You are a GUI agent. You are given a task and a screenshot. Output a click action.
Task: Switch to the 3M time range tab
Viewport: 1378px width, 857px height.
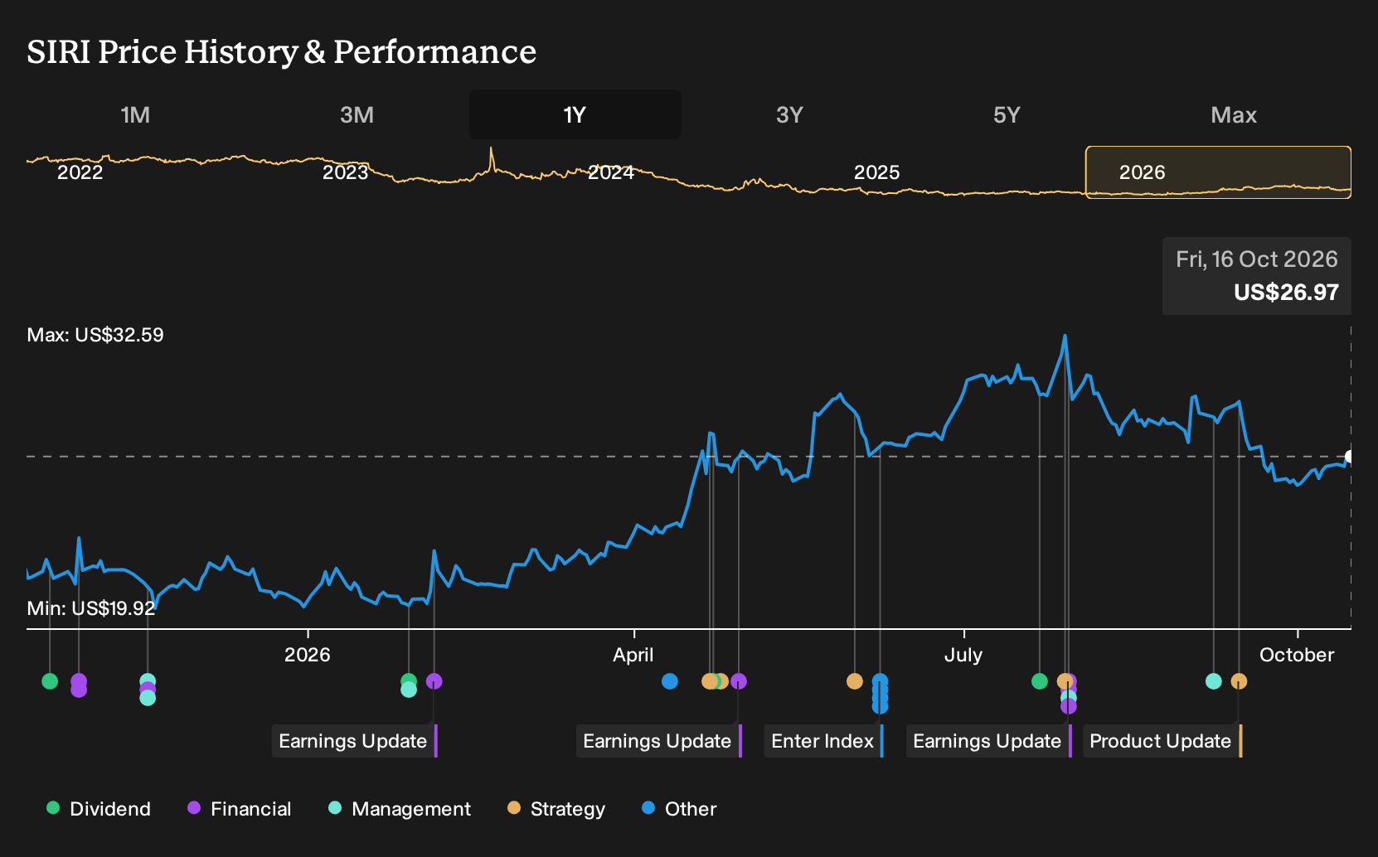[x=357, y=114]
